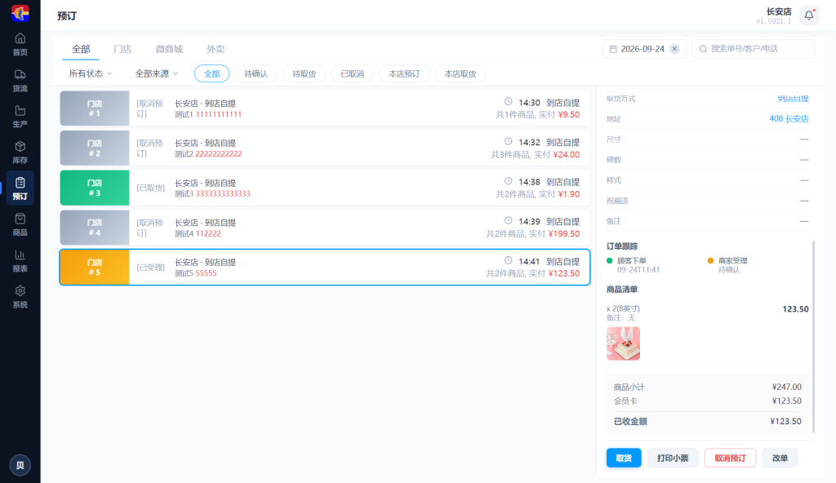
Task: Click the 打印小票 button
Action: click(673, 458)
